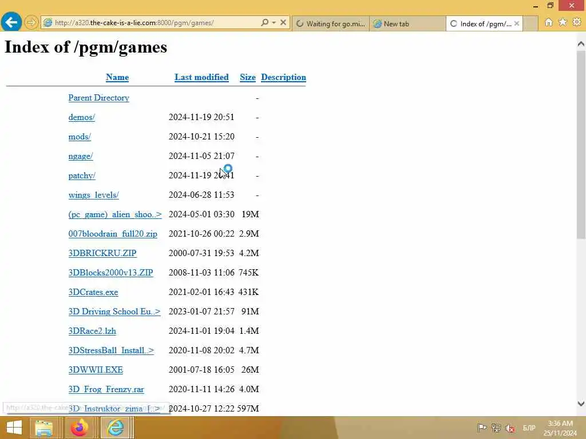The width and height of the screenshot is (586, 439).
Task: Switch to the 'New tab' tab
Action: click(x=407, y=23)
